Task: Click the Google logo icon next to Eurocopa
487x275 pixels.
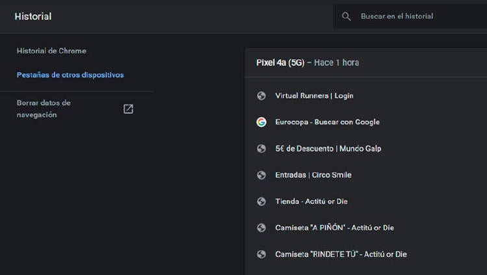Action: point(261,122)
